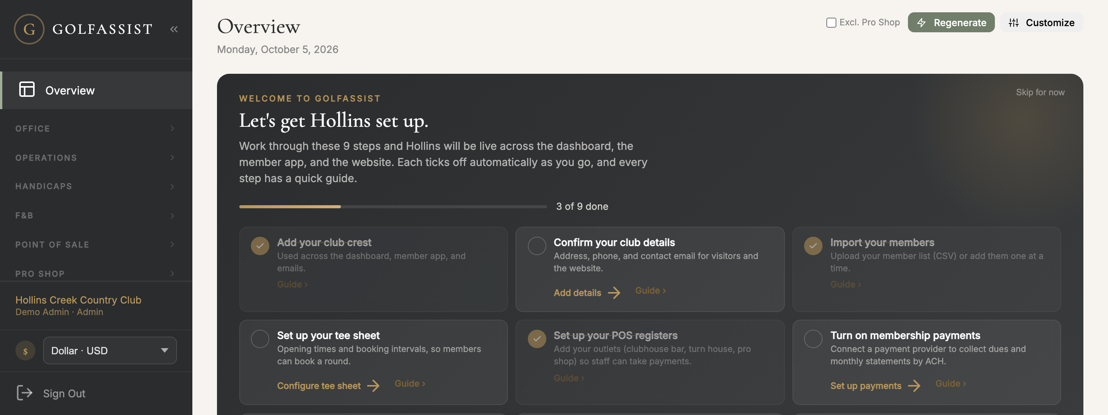This screenshot has width=1108, height=415.
Task: Toggle the Set up your POS registers checkmark
Action: 537,339
